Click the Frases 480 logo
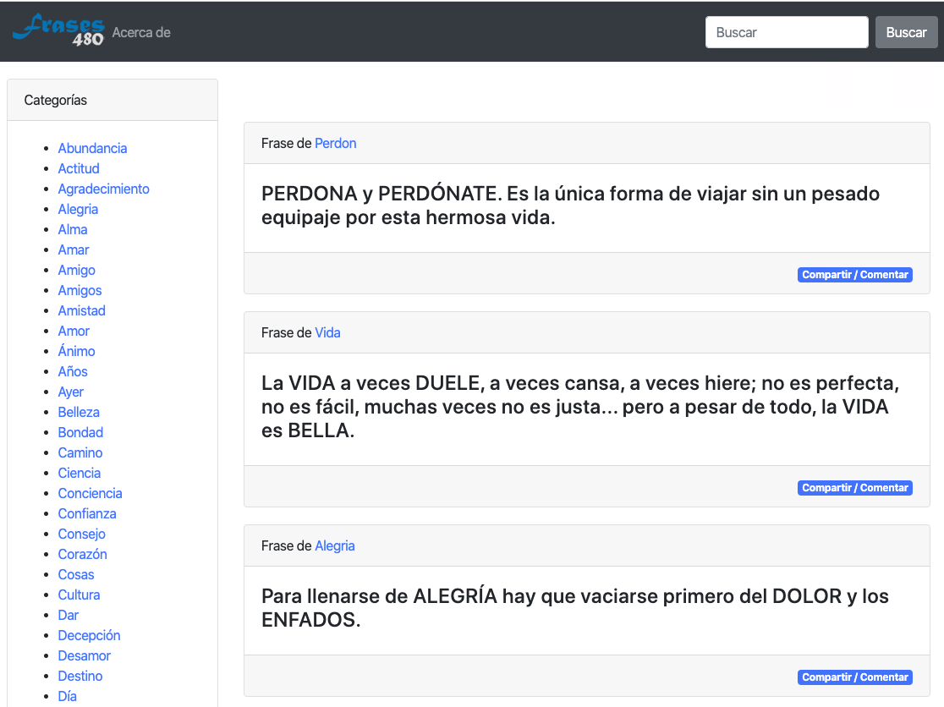This screenshot has height=707, width=944. [x=58, y=31]
